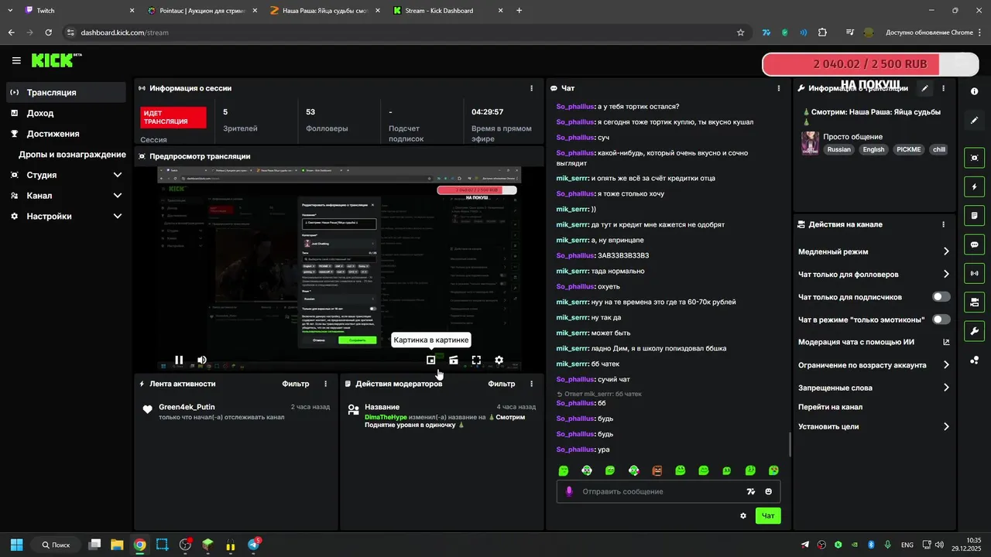
Task: Click the purple microphone icon in chat input
Action: 569,491
